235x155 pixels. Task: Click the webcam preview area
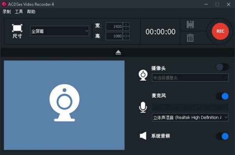[x=64, y=105]
